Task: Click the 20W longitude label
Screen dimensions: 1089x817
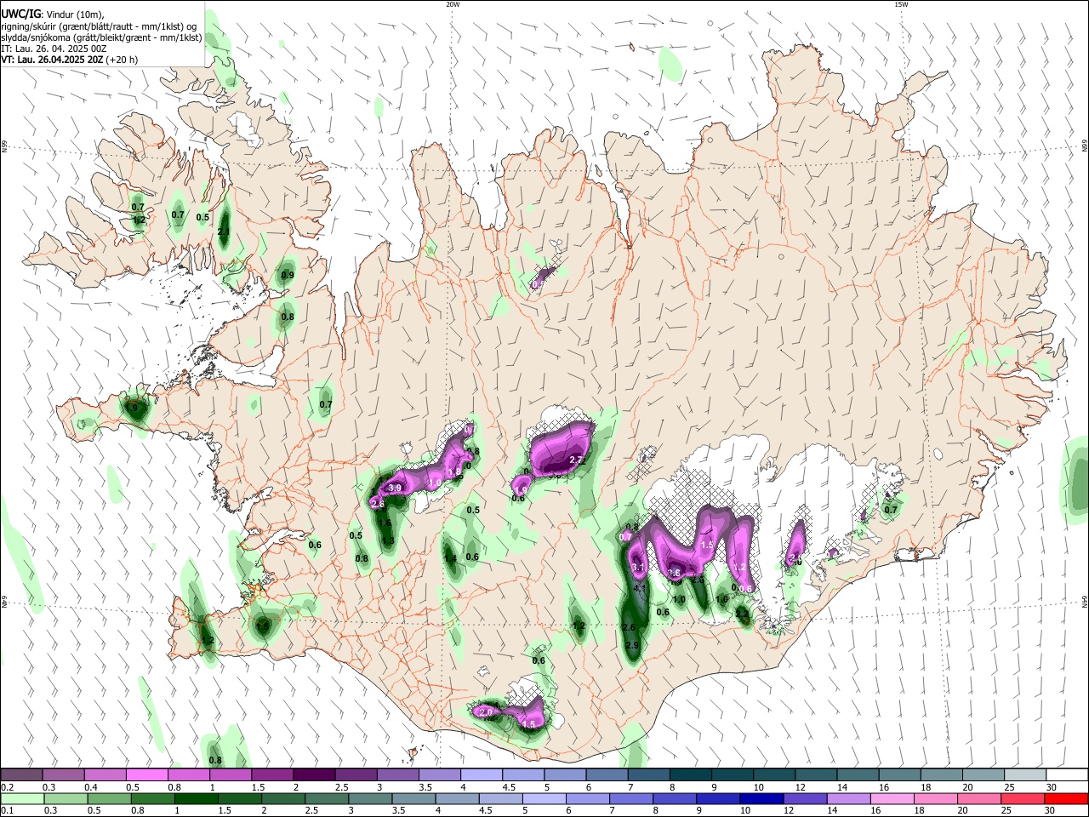Action: [x=453, y=4]
